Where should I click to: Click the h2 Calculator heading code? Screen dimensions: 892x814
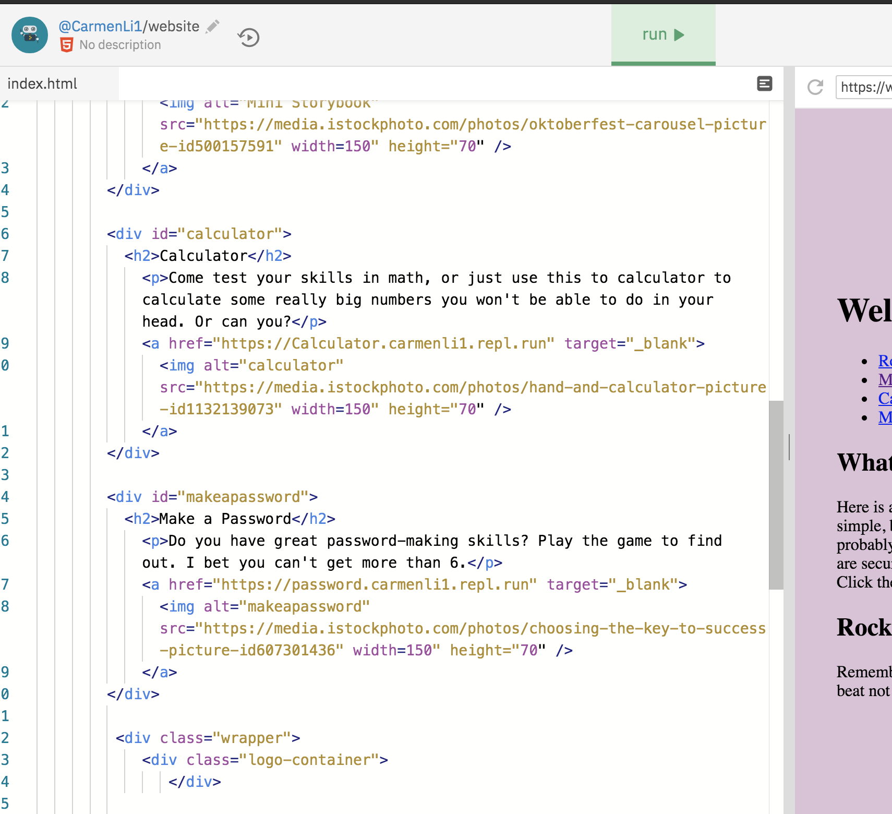coord(208,256)
